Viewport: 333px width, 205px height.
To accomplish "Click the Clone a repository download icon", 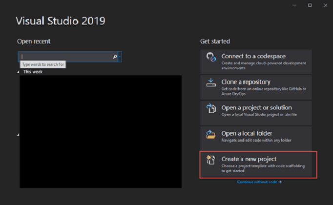I will 211,84.
